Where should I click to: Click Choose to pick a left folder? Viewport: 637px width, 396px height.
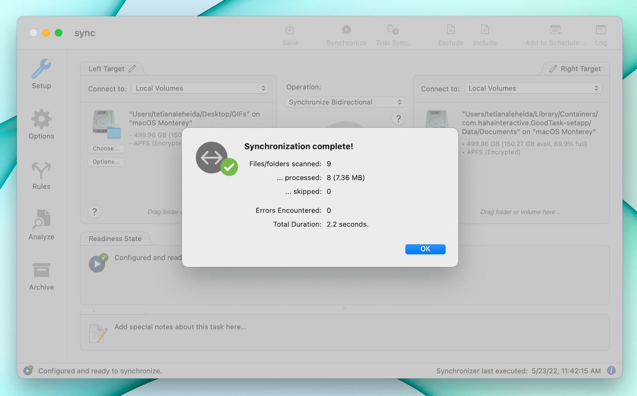click(x=106, y=149)
